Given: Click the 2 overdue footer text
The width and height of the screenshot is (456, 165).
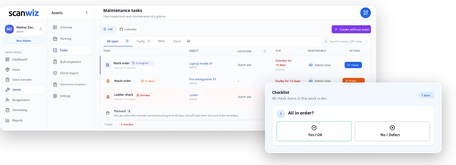Looking at the screenshot, I should click(126, 124).
